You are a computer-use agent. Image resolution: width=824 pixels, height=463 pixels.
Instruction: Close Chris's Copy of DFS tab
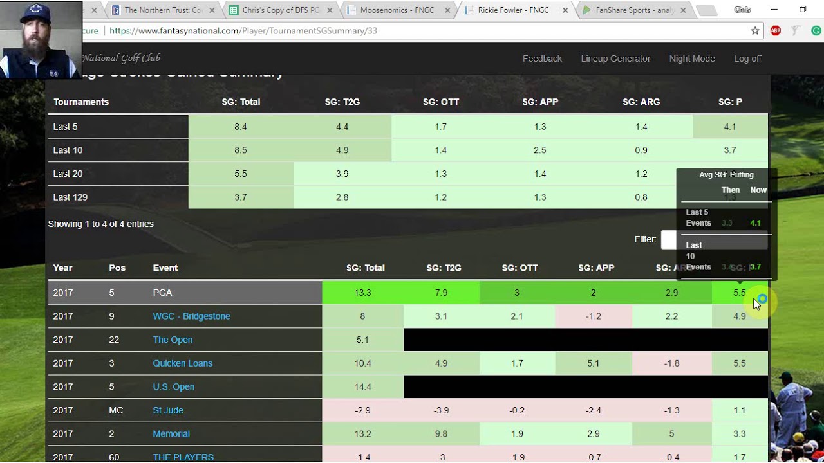(x=329, y=10)
